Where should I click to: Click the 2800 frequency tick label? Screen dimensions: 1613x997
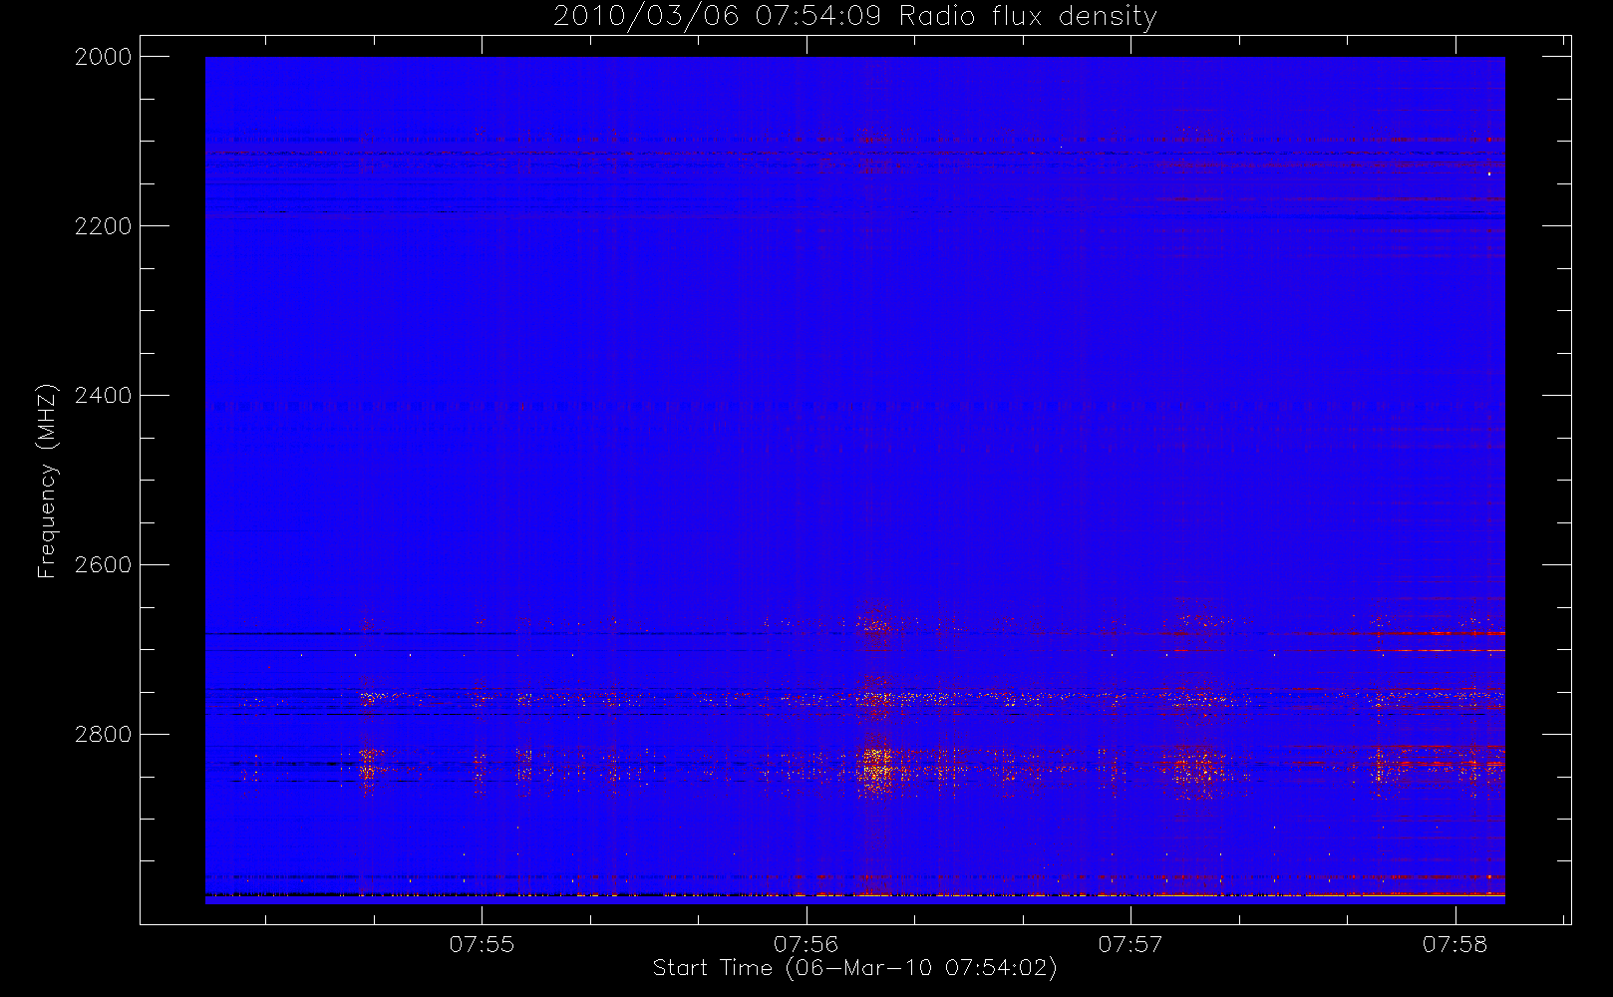click(104, 735)
